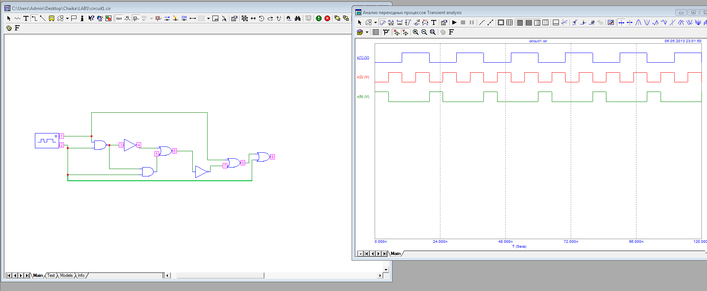Select the Valley cursor function icon
Image resolution: width=707 pixels, height=291 pixels.
pos(646,23)
